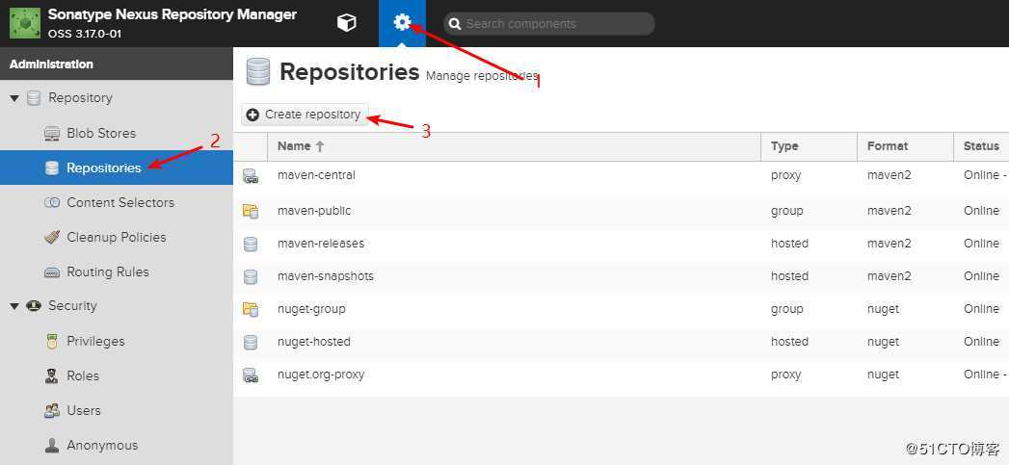Click the Repositories page heading

click(x=350, y=71)
